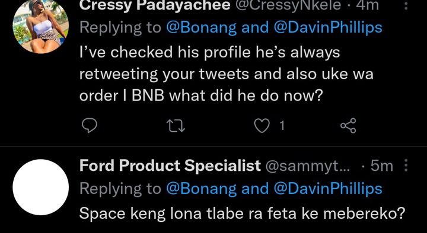The height and width of the screenshot is (233, 427).
Task: Open tweet starting 'Space keng lona'
Action: (243, 213)
